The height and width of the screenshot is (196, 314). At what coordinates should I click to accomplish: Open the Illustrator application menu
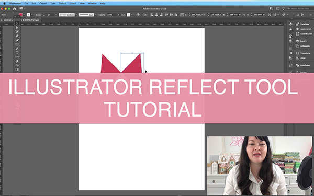coord(15,4)
